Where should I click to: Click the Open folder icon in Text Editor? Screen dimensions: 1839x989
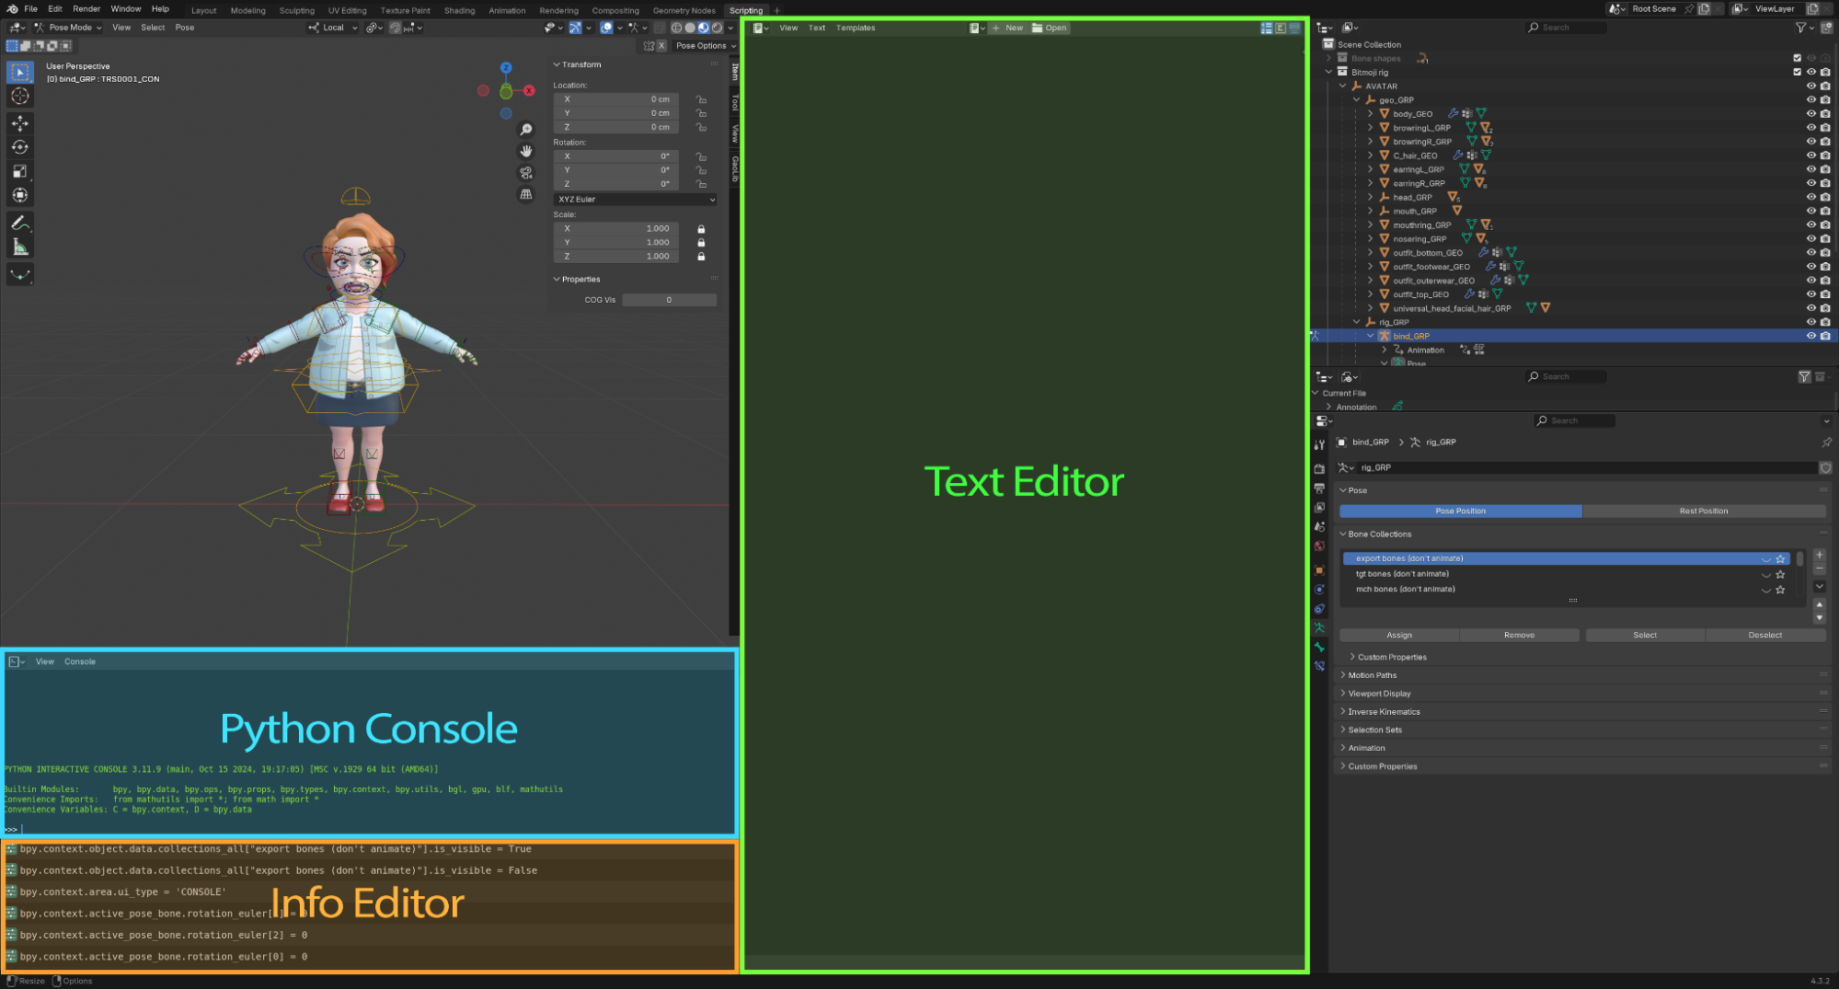(x=1037, y=28)
